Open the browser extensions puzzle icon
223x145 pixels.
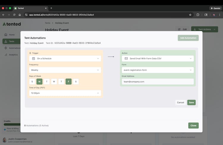point(198,15)
